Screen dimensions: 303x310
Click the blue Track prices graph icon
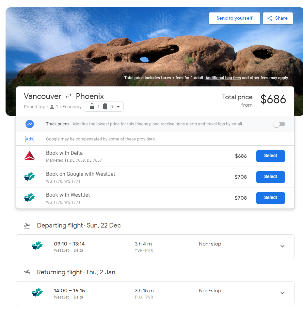[x=30, y=124]
